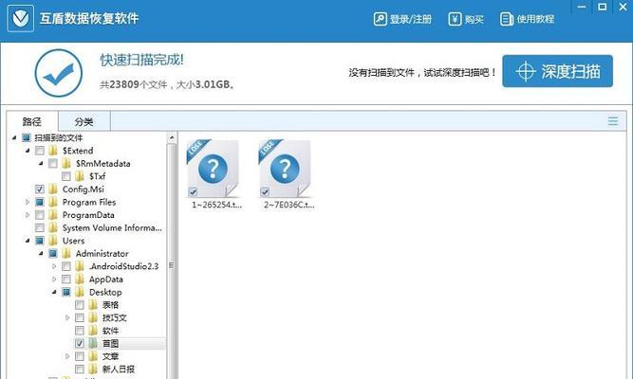633x379 pixels.
Task: Open the 使用教程 tutorial link
Action: 527,19
